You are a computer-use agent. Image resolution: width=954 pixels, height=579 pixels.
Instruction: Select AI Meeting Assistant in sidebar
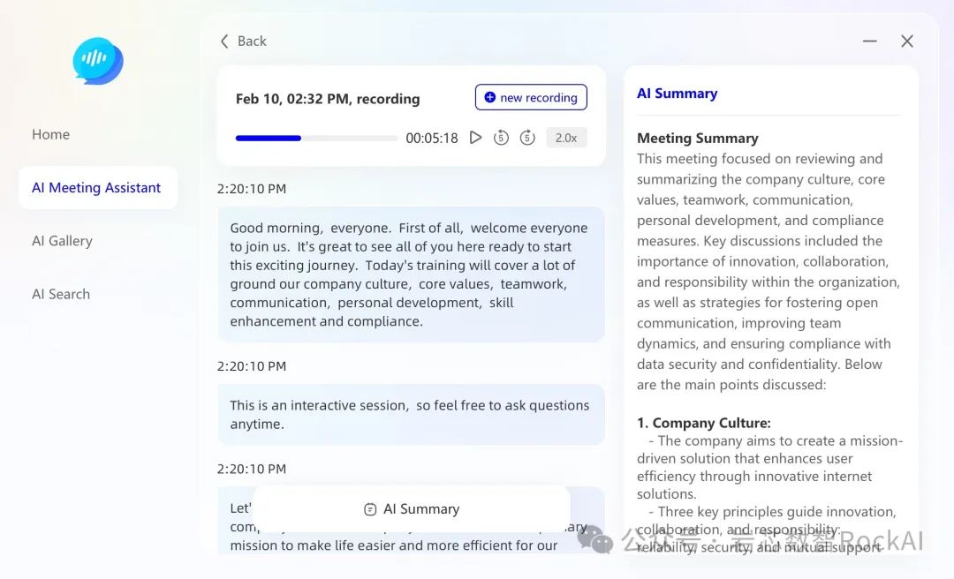click(x=96, y=188)
